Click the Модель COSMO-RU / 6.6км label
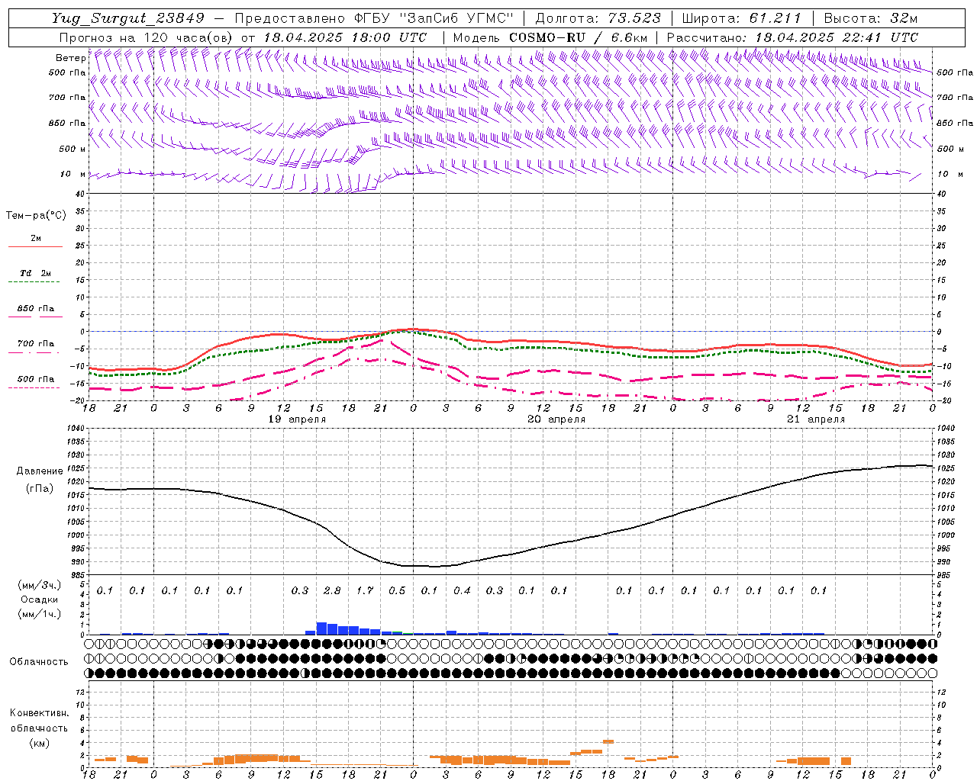This screenshot has width=977, height=781. 550,37
